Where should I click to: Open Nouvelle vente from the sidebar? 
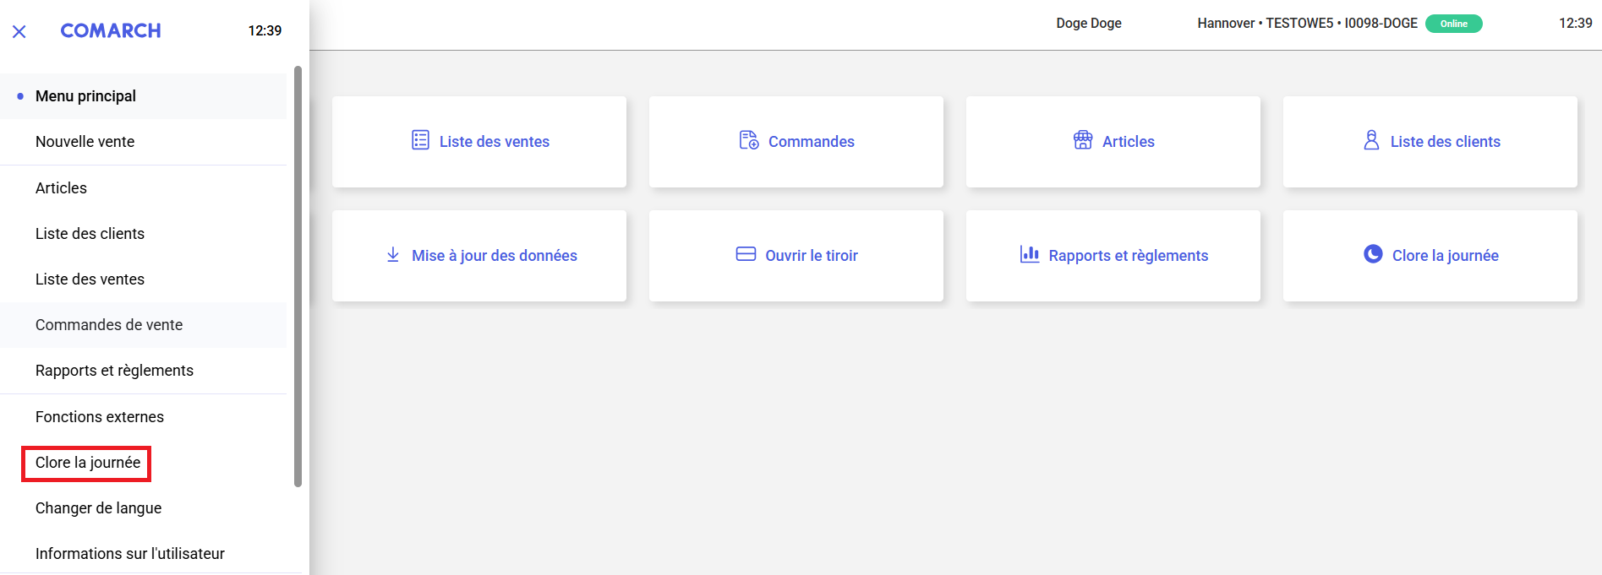point(85,142)
